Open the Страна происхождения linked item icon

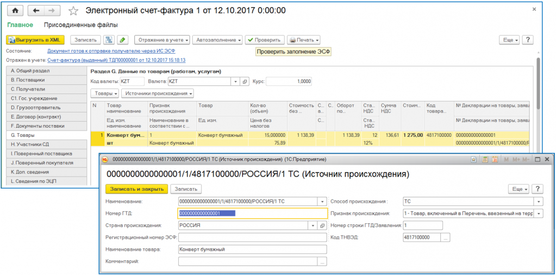tap(322, 225)
